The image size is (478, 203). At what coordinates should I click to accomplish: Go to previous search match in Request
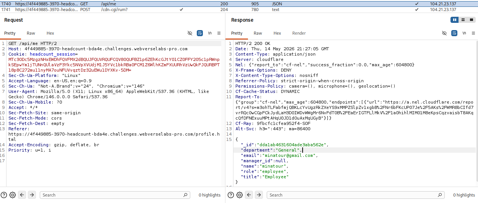(x=22, y=195)
